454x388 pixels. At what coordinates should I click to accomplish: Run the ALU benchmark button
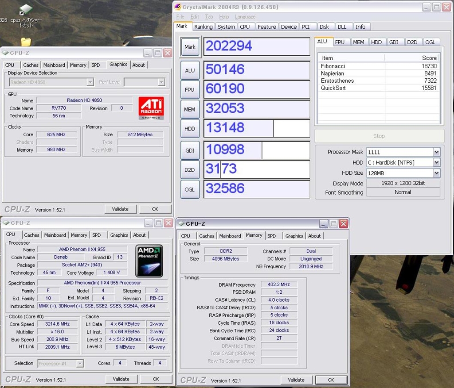pyautogui.click(x=190, y=70)
